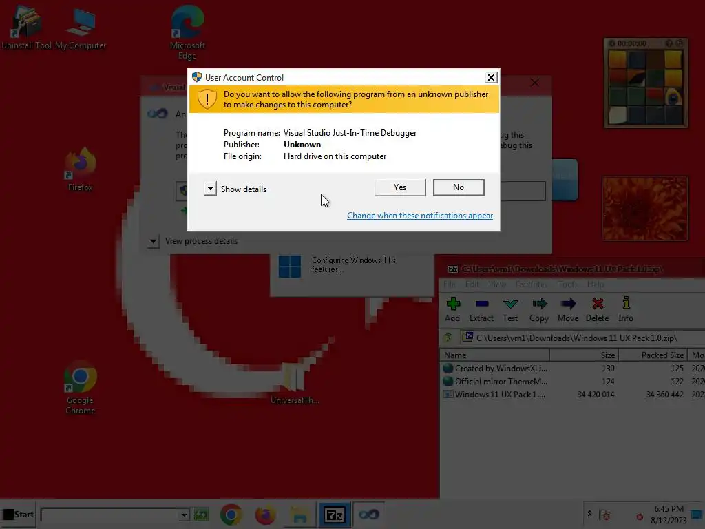The image size is (705, 529).
Task: Click the up-folder arrow icon in 7-Zip
Action: [448, 338]
